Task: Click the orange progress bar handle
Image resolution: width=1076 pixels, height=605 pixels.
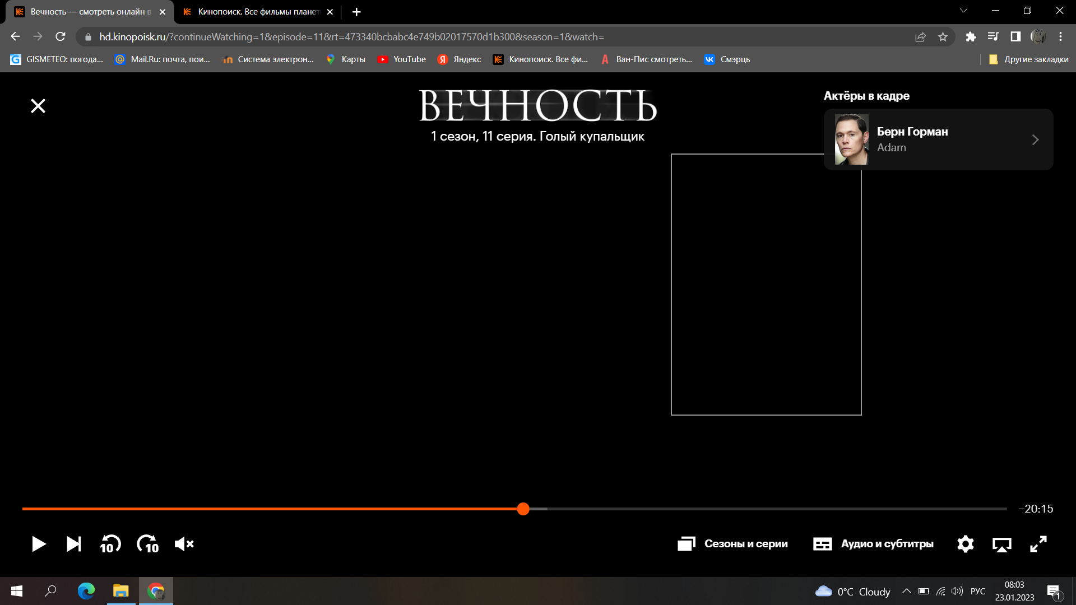Action: [523, 509]
